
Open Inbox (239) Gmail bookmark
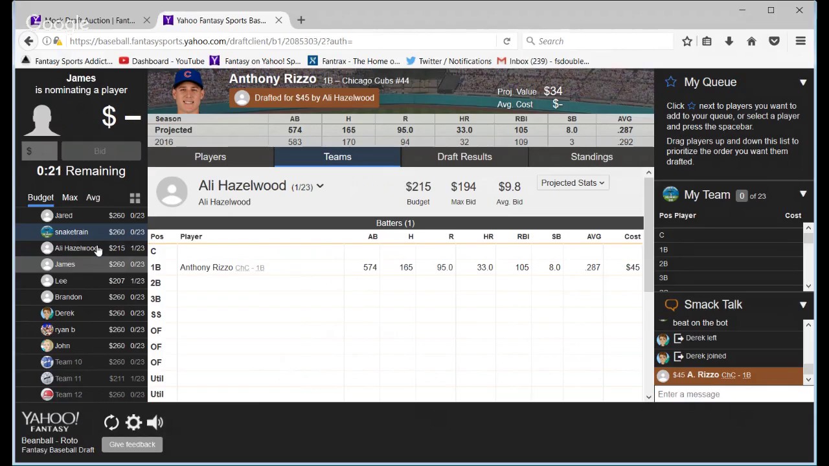coord(543,61)
